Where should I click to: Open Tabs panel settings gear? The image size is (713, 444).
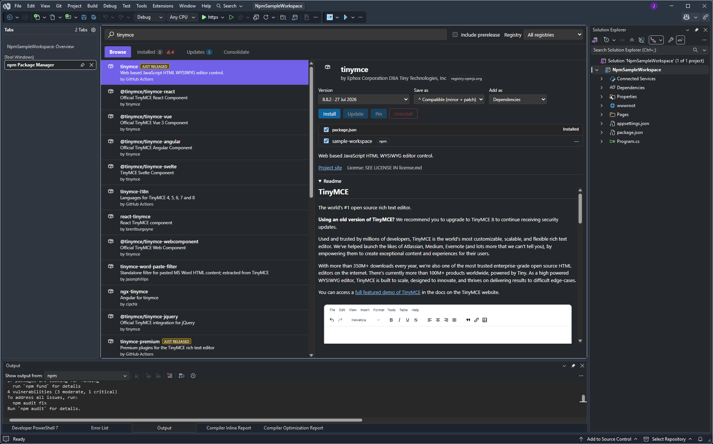pyautogui.click(x=93, y=30)
